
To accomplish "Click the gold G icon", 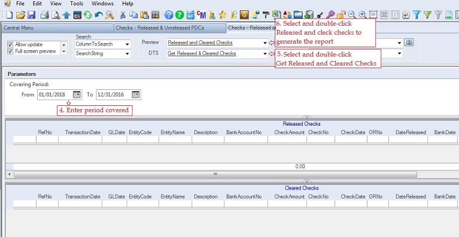I will click(244, 14).
